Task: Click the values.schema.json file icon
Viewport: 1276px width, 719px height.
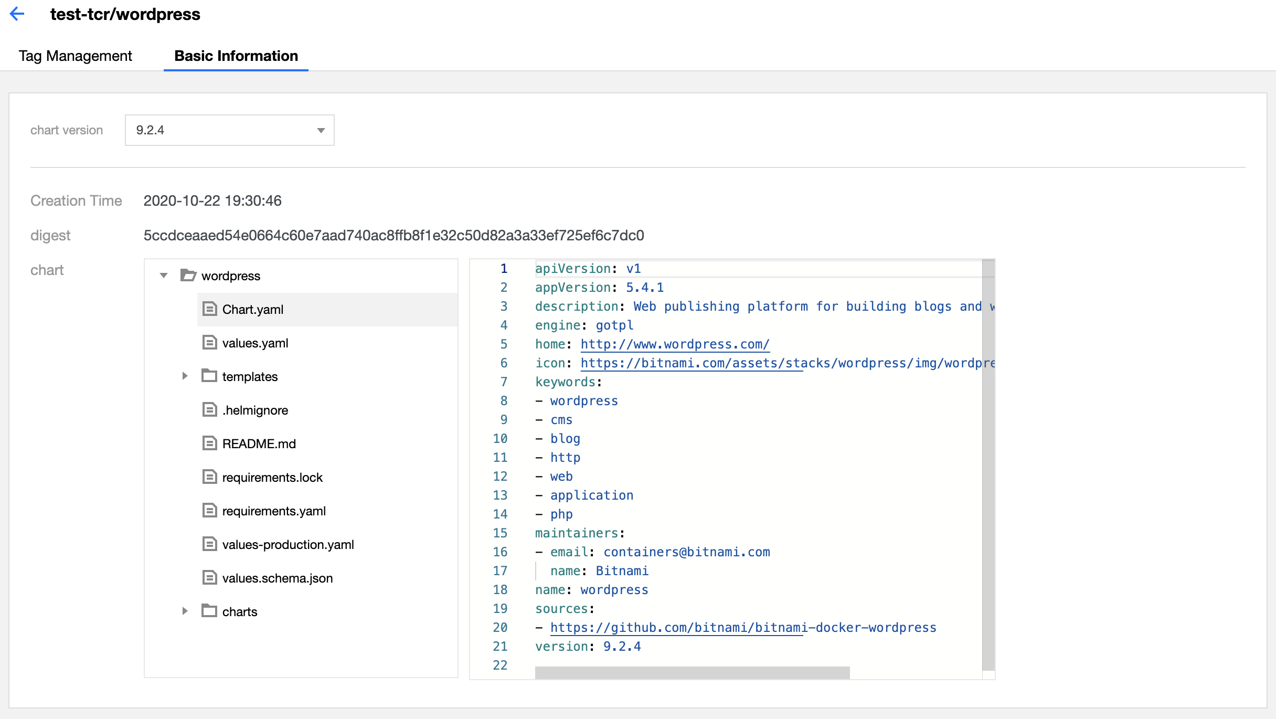Action: click(x=209, y=577)
